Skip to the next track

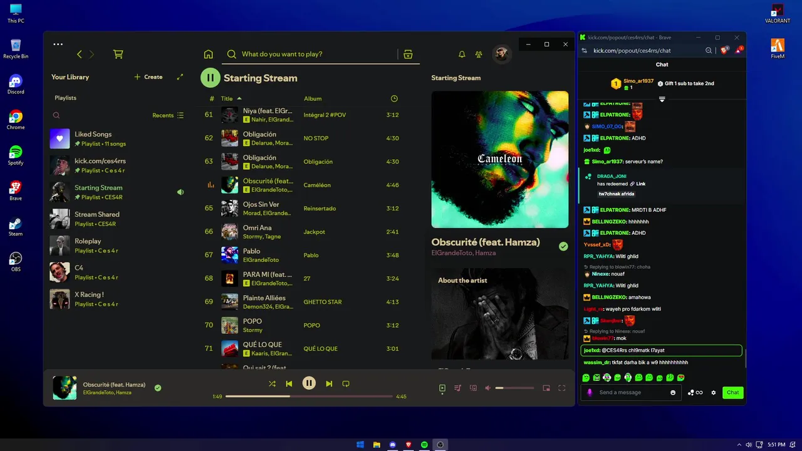pyautogui.click(x=329, y=383)
